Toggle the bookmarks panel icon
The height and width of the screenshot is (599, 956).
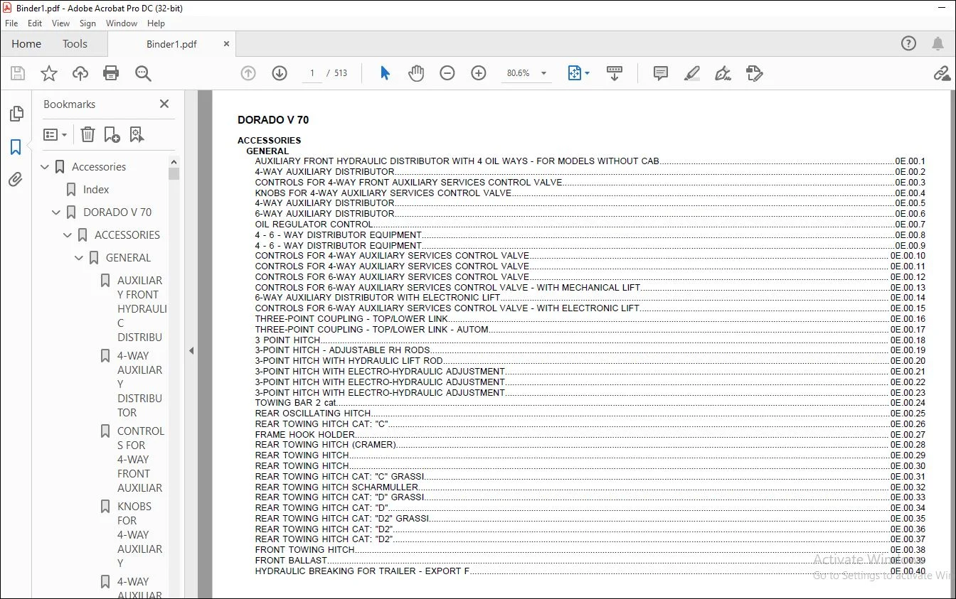tap(16, 147)
